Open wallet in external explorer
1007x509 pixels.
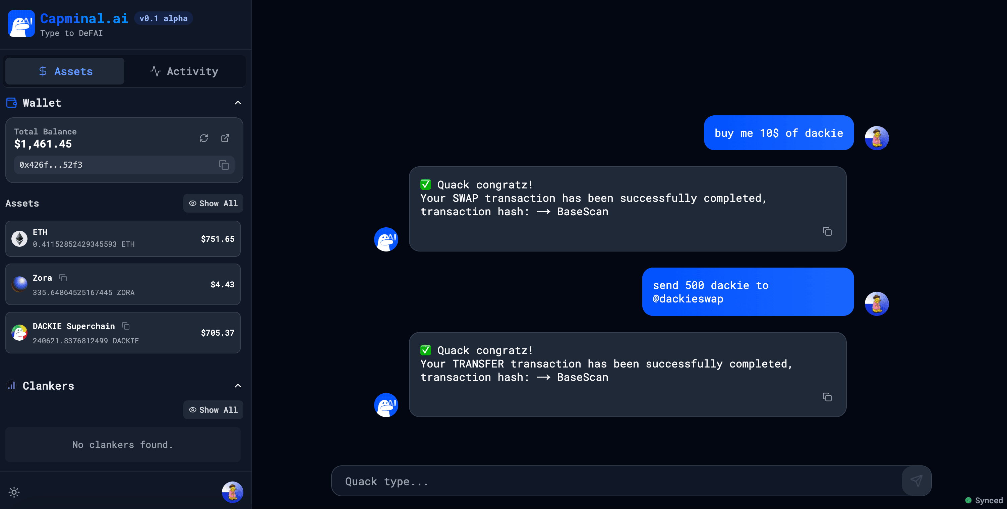coord(225,138)
